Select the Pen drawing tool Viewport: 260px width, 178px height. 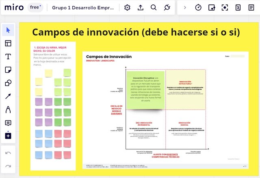[x=8, y=109]
